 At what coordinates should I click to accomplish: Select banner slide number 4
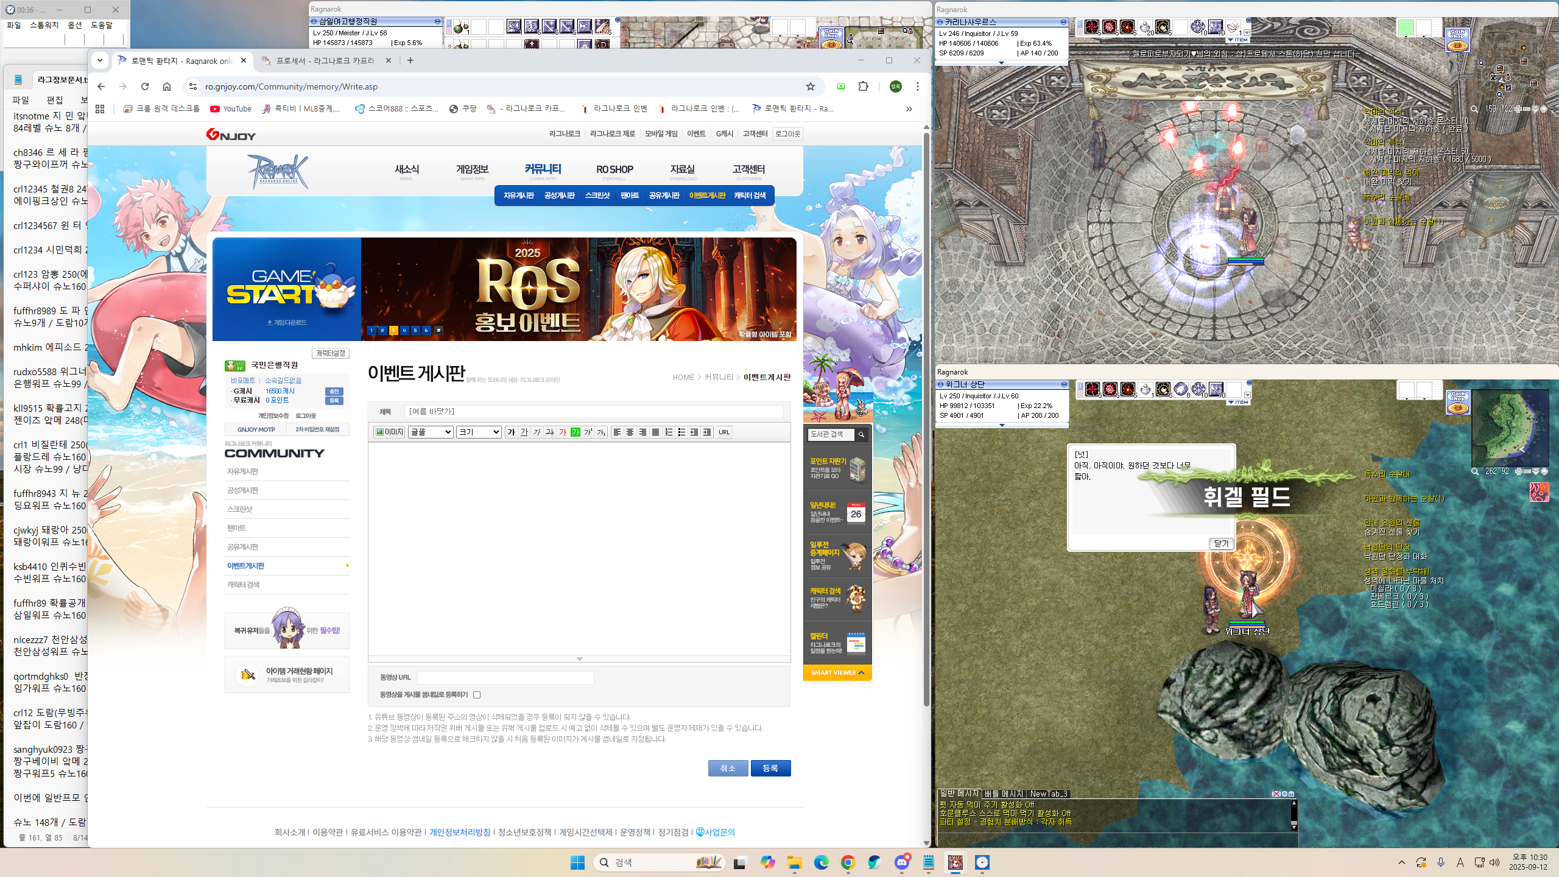coord(404,330)
